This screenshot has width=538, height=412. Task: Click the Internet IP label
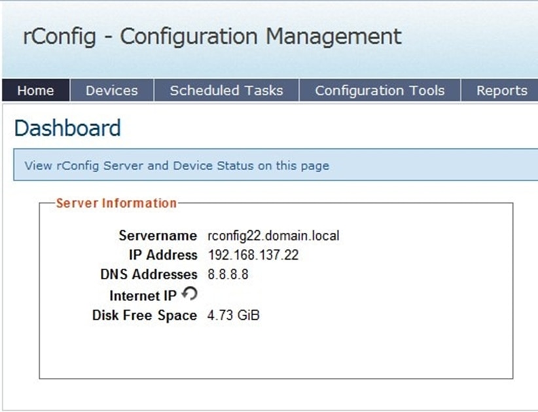pyautogui.click(x=143, y=296)
